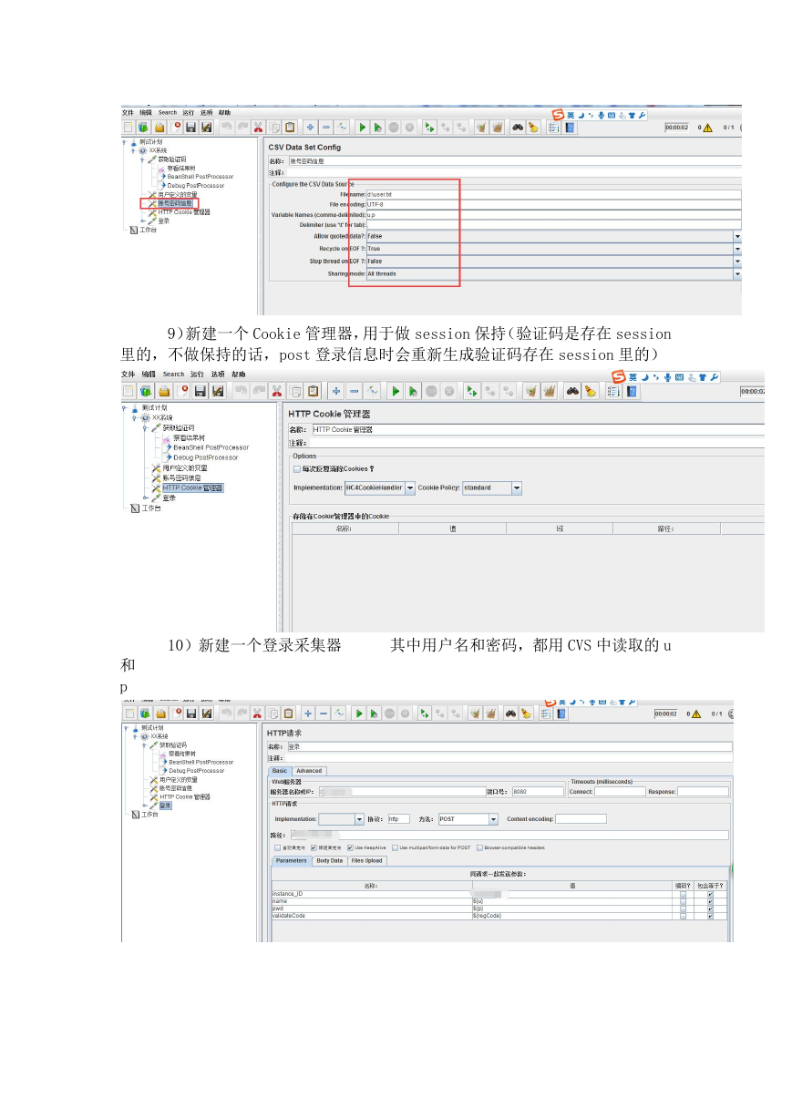Open Search menu in HTTP Cookie 管理器 window
Image resolution: width=792 pixels, height=1119 pixels.
pos(173,374)
